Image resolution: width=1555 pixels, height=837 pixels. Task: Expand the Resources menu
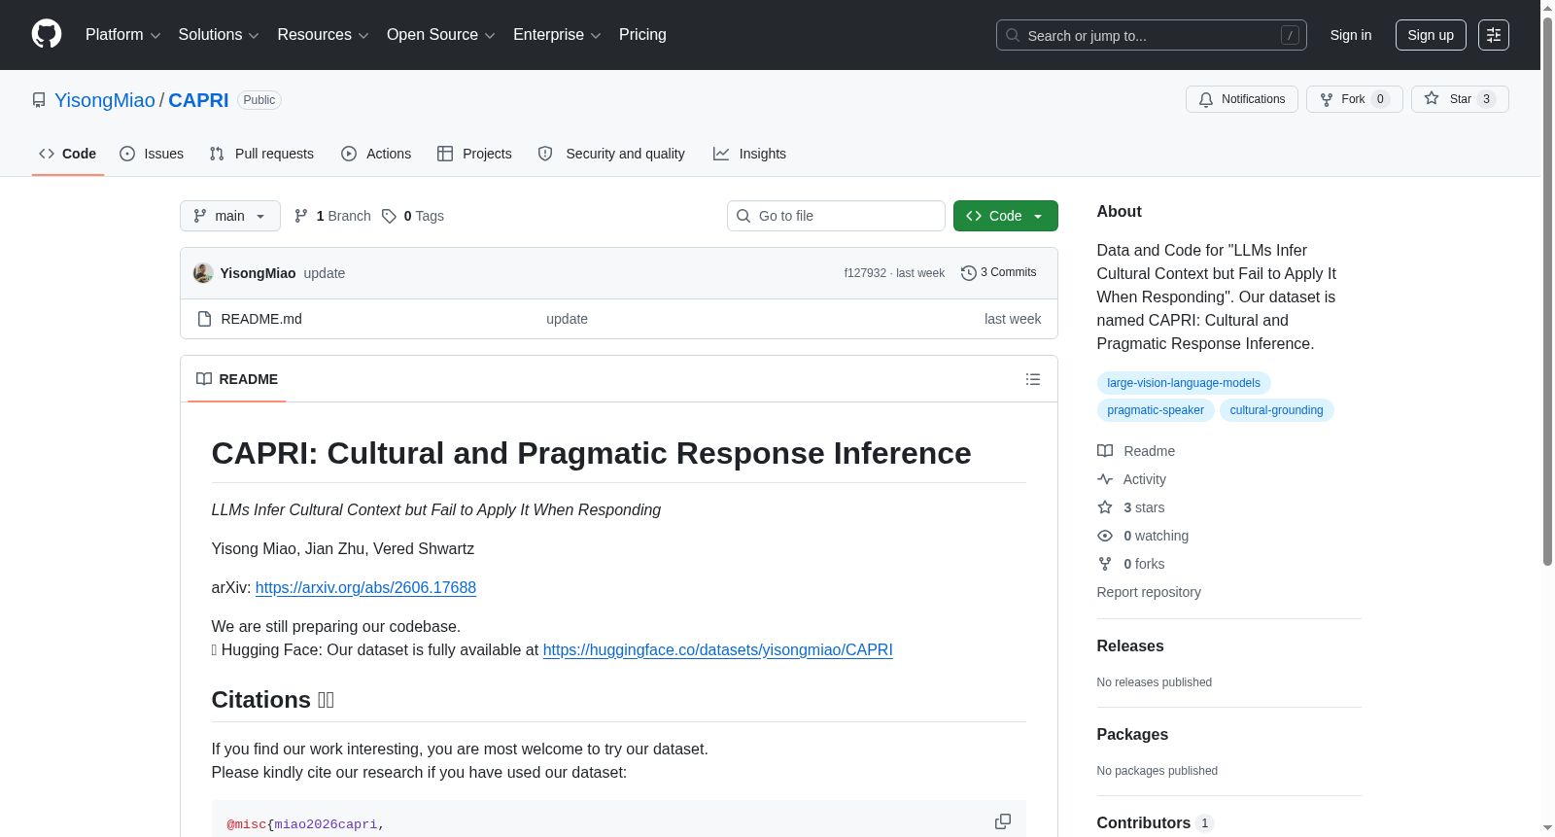pyautogui.click(x=323, y=35)
